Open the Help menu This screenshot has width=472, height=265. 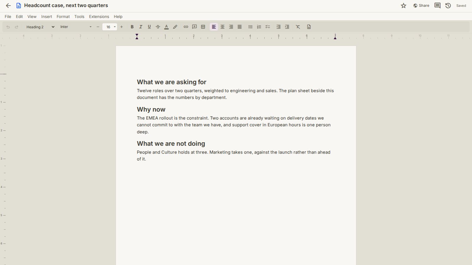pyautogui.click(x=118, y=16)
